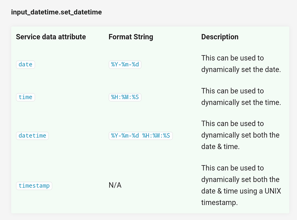Image resolution: width=297 pixels, height=220 pixels.
Task: Click the 'timestamp' attribute code tag
Action: [34, 186]
